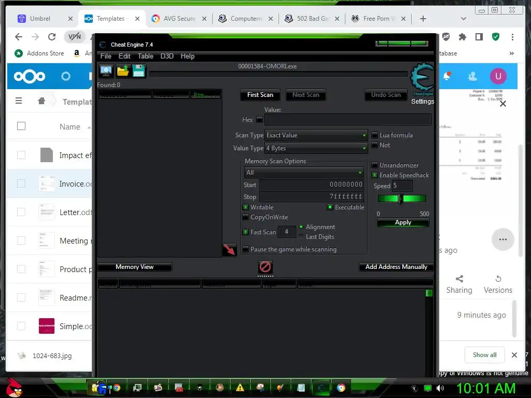This screenshot has width=531, height=398.
Task: Open the memory region All dropdown
Action: (304, 173)
